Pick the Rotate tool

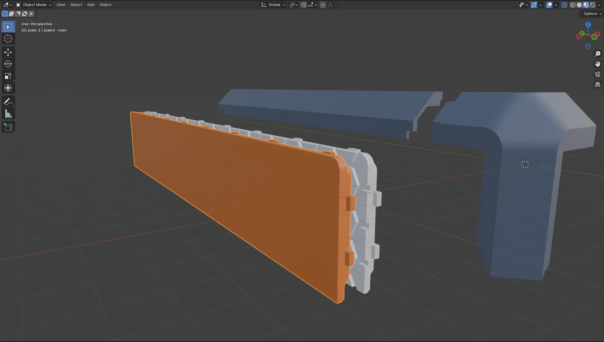8,64
